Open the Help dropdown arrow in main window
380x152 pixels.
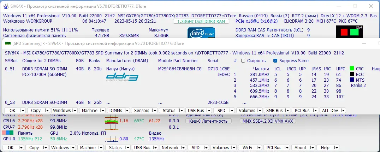click(x=336, y=148)
